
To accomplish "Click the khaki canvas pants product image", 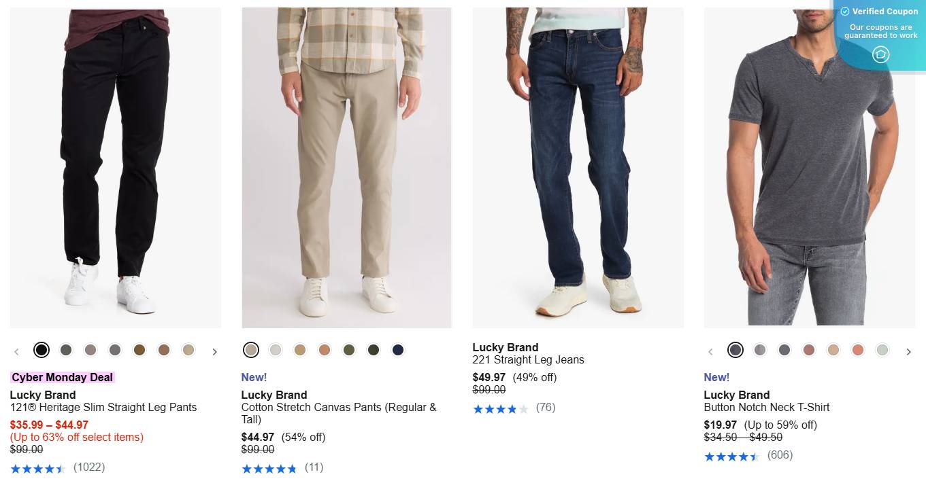I will click(x=346, y=167).
